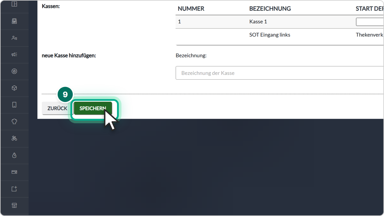Click the 'Bezeichnung' column header

[270, 9]
